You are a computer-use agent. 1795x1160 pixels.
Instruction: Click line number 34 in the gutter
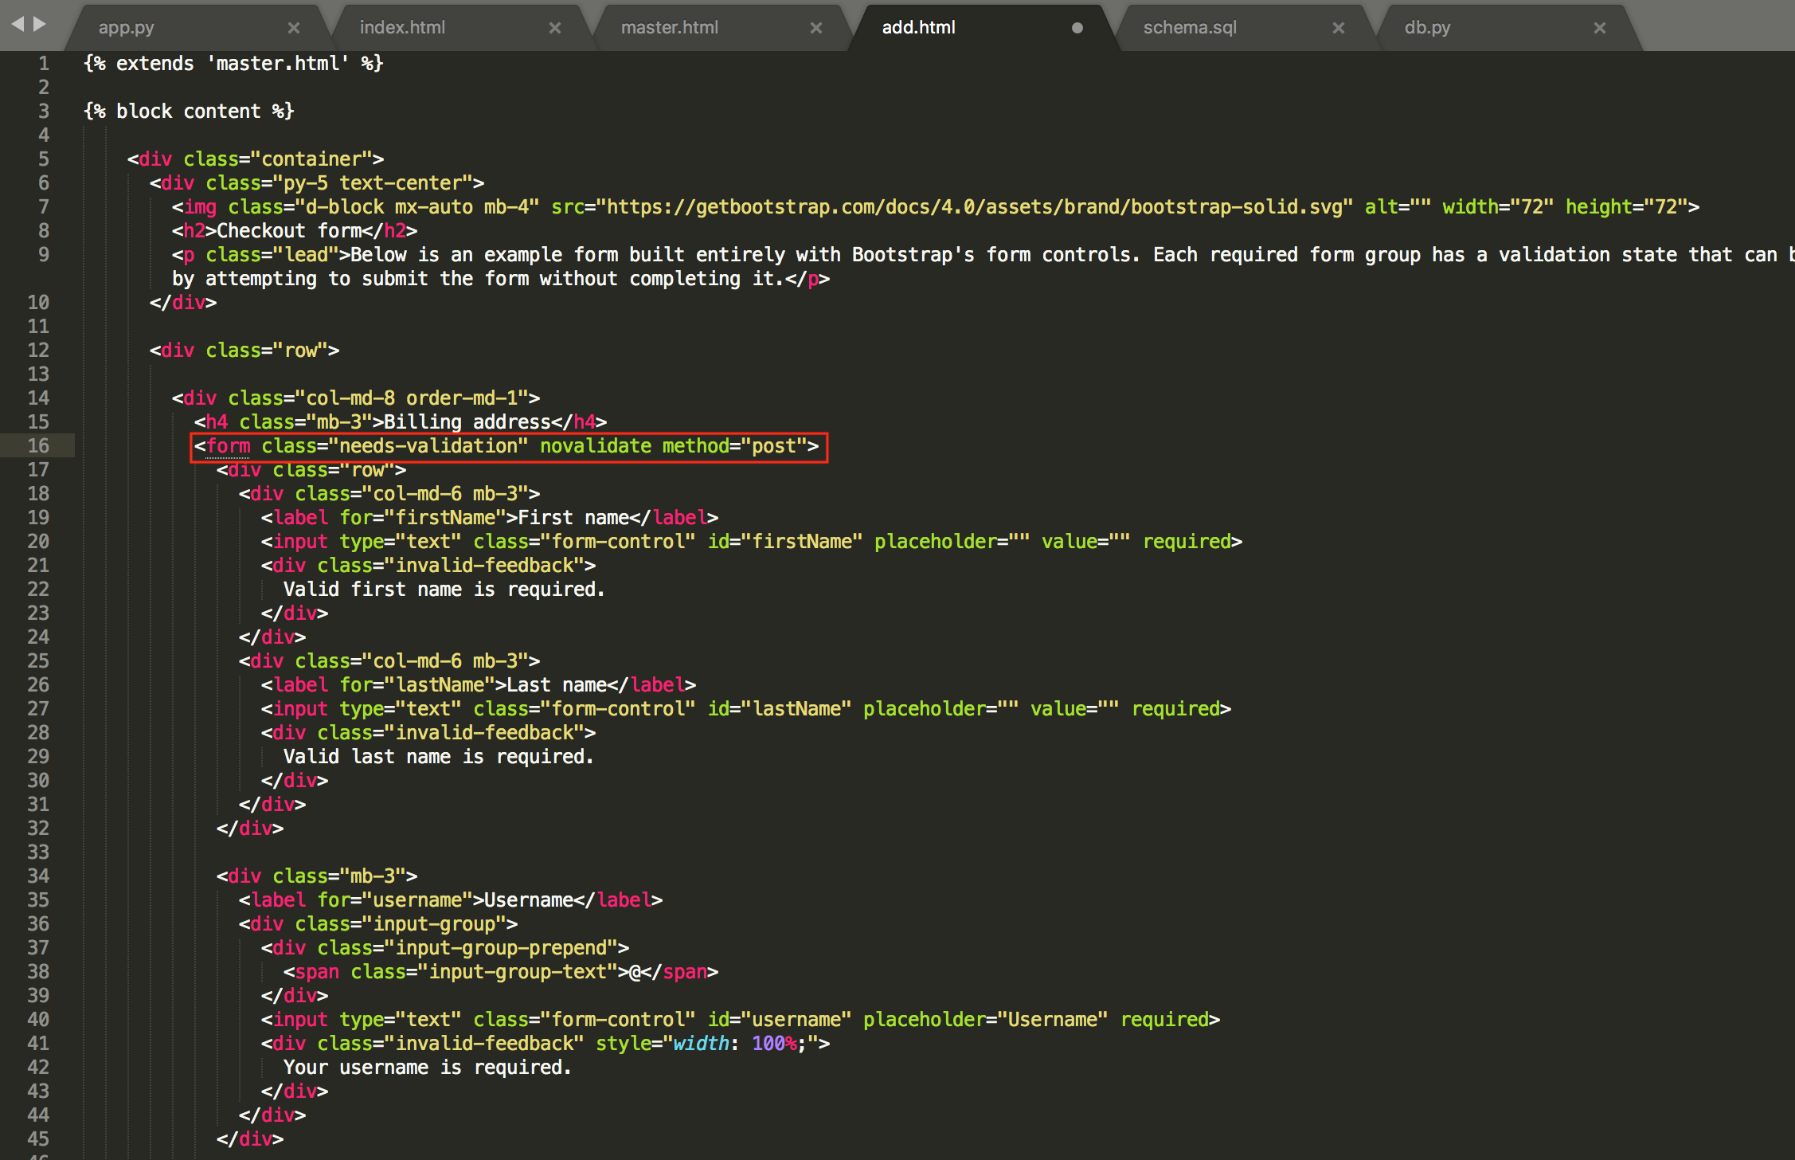[38, 876]
